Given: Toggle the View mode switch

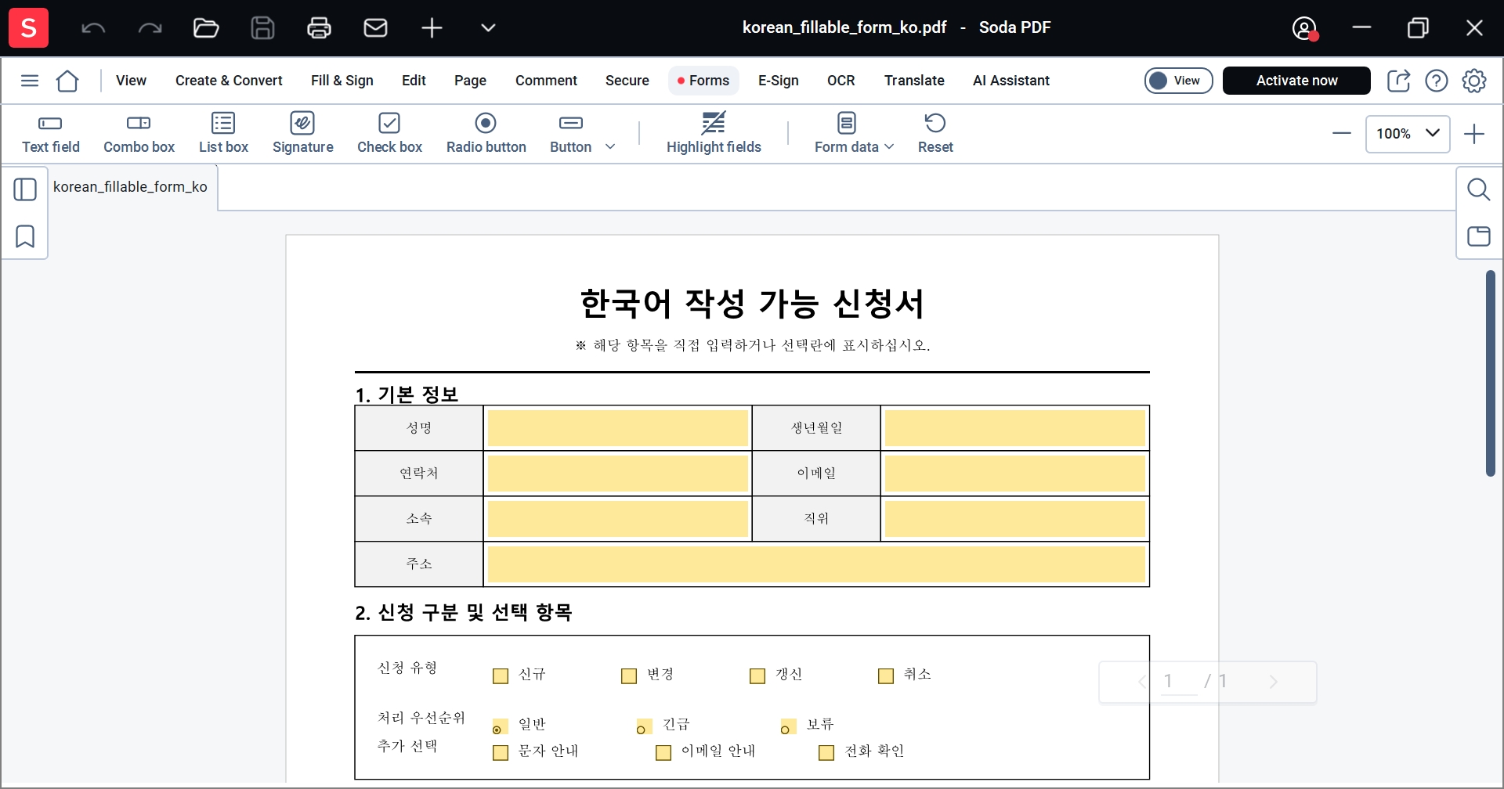Looking at the screenshot, I should click(x=1179, y=81).
